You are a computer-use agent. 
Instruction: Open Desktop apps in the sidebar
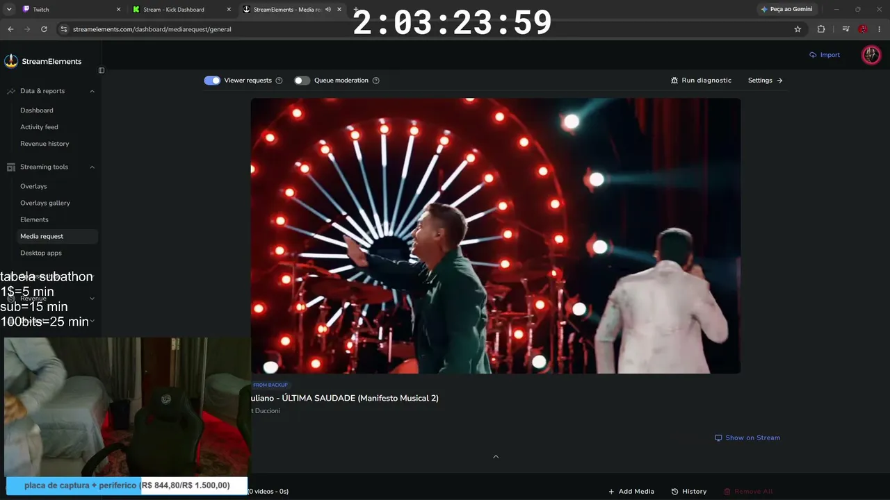[41, 253]
